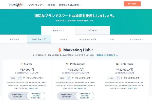Viewport: 152px width, 101px height.
Task: Select the 無料ツール tab
Action: point(14,39)
